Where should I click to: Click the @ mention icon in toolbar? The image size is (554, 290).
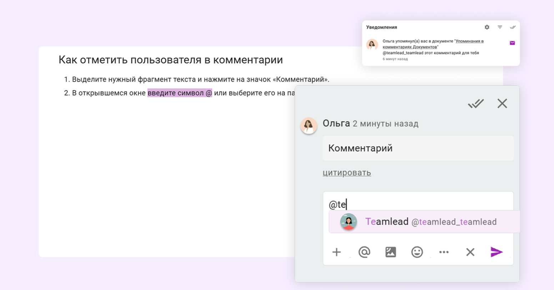[x=364, y=252]
